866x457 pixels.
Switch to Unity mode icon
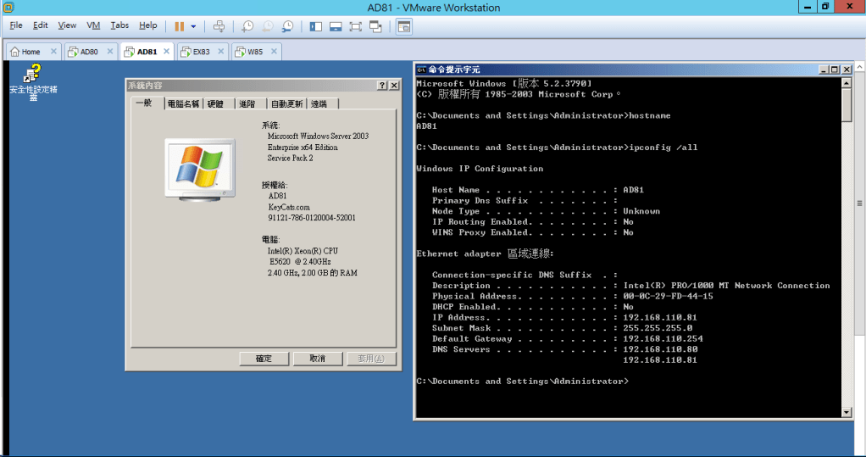(x=375, y=26)
